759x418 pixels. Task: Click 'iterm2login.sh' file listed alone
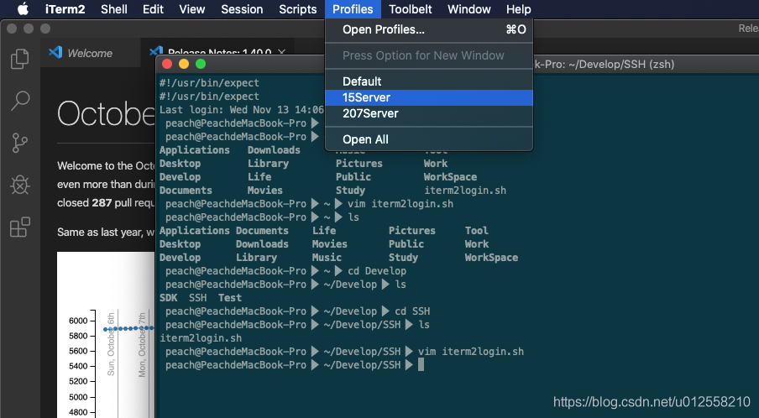point(201,338)
